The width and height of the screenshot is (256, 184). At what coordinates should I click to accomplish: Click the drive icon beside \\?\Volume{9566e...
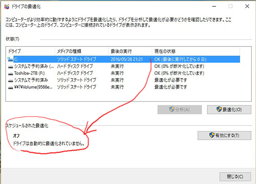10,88
